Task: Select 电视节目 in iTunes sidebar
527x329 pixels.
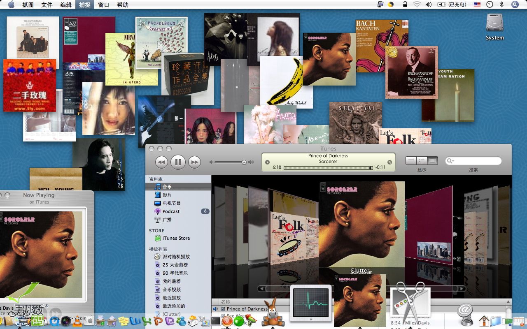Action: 178,203
